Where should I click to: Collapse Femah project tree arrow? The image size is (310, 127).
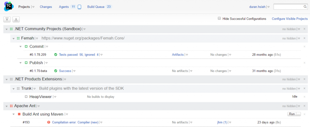pos(13,39)
